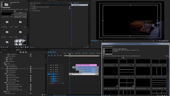Image resolution: width=170 pixels, height=96 pixels.
Task: Click the search icon in Effects panel
Action: click(x=1, y=52)
